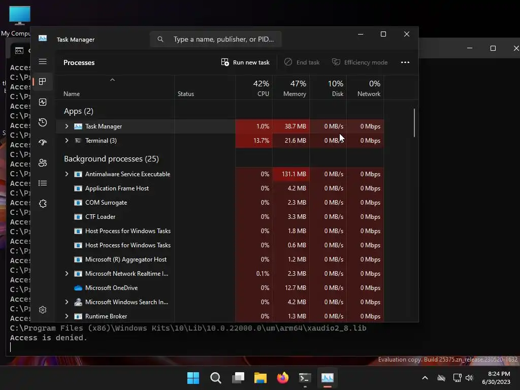Show hidden system tray icons
The image size is (520, 390).
425,378
